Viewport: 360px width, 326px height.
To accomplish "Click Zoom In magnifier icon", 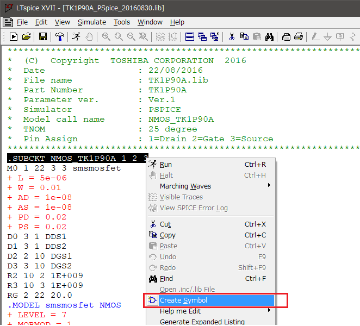I will pos(106,37).
